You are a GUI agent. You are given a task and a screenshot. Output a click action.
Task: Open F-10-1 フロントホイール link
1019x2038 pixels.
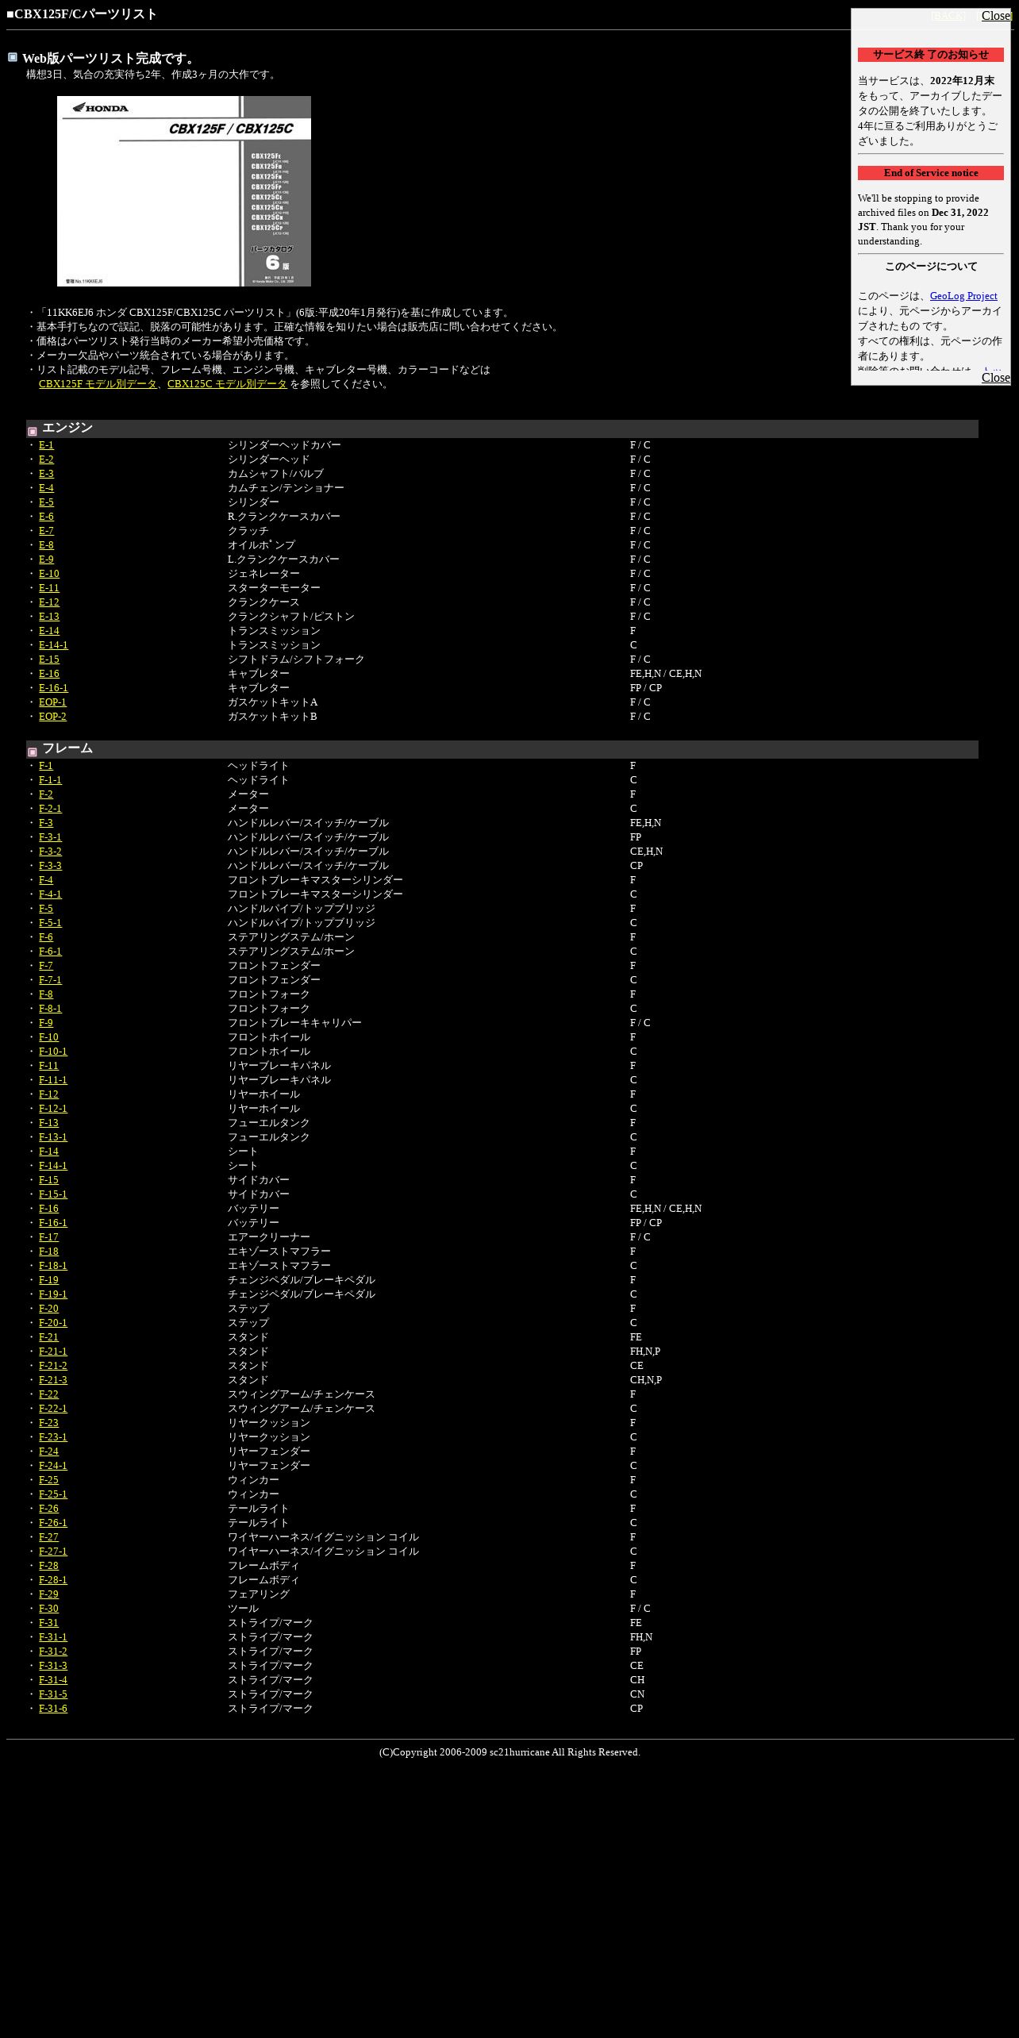(53, 1052)
